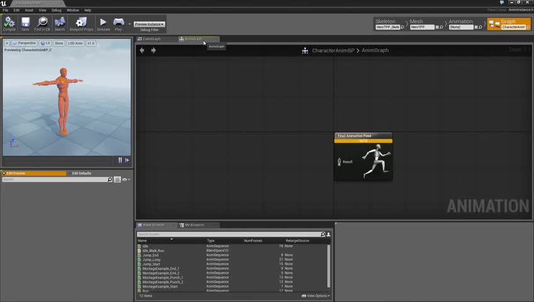Image resolution: width=534 pixels, height=302 pixels.
Task: Browse to HeroTPP mesh via magnifier icon
Action: [x=441, y=27]
